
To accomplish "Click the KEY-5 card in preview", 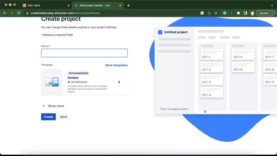I will click(243, 55).
